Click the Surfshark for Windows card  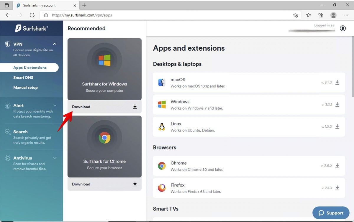click(x=104, y=69)
